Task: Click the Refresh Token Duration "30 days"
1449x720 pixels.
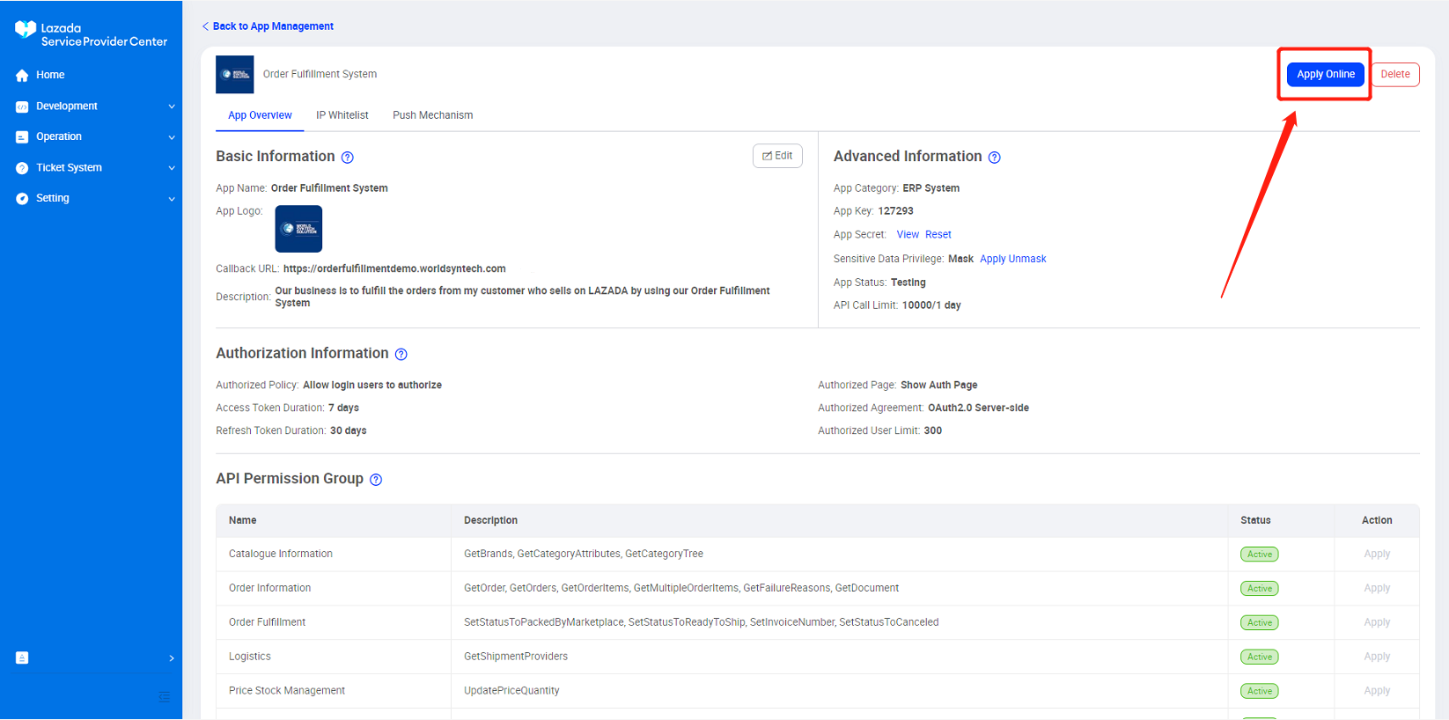Action: [349, 431]
